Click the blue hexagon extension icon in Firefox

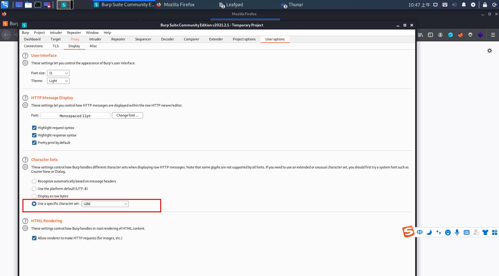(x=450, y=35)
